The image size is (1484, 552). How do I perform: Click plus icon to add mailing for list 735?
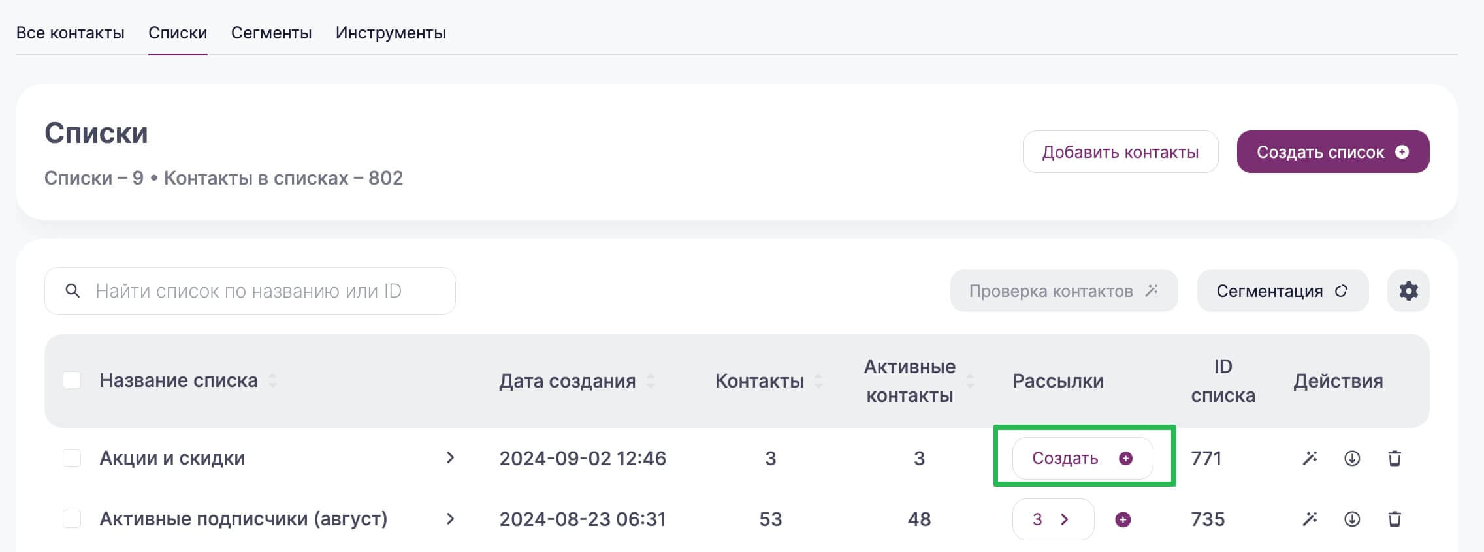coord(1123,519)
